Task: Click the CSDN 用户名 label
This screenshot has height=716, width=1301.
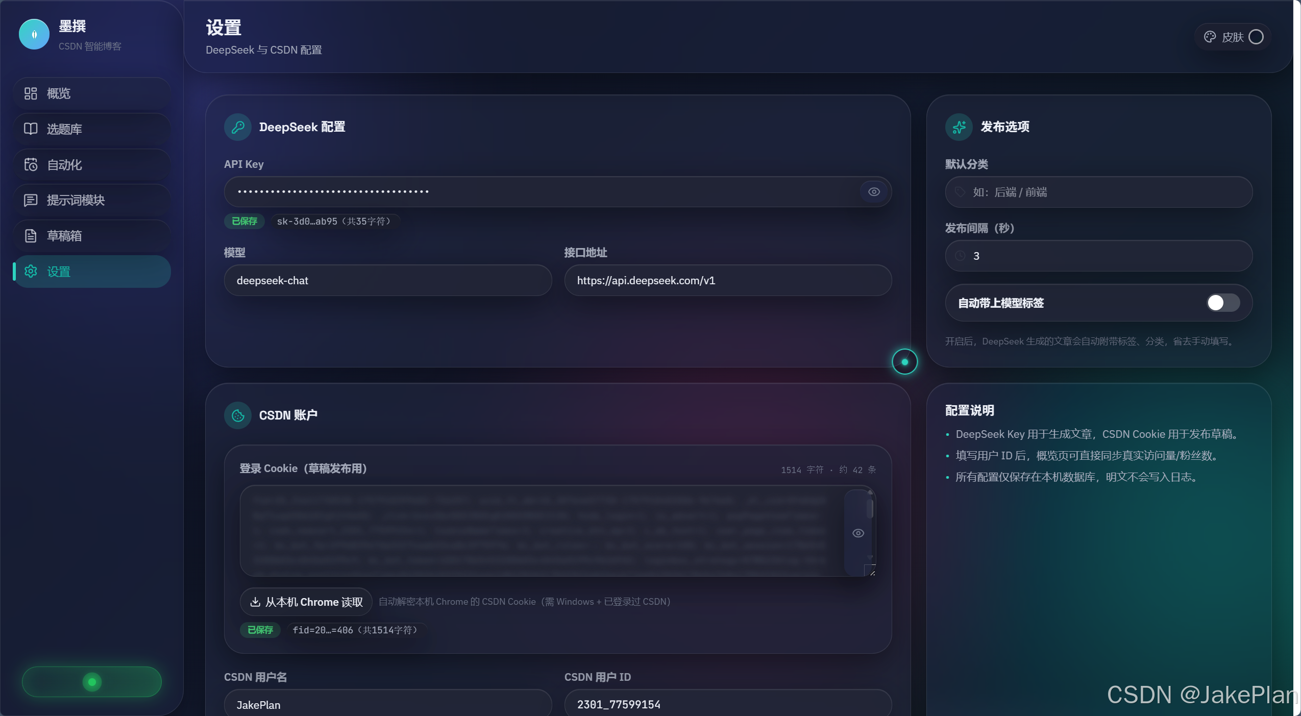Action: coord(256,677)
